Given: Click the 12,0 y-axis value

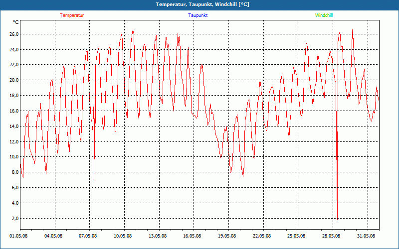Looking at the screenshot, I should pyautogui.click(x=14, y=141).
